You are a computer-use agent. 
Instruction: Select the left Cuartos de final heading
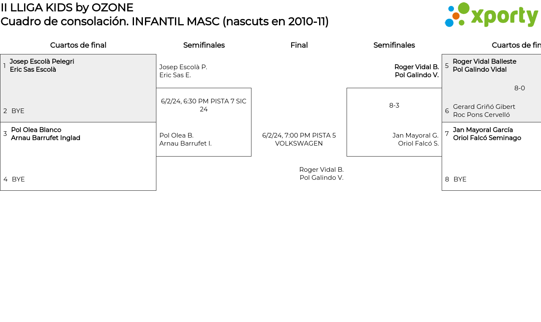(x=78, y=45)
